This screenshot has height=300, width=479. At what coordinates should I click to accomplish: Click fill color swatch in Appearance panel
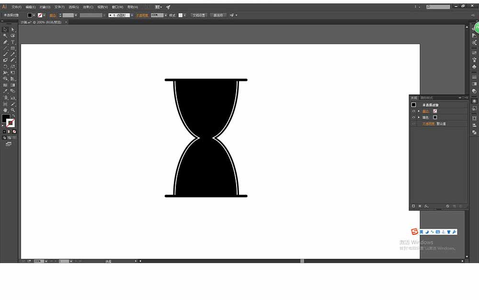[x=435, y=117]
